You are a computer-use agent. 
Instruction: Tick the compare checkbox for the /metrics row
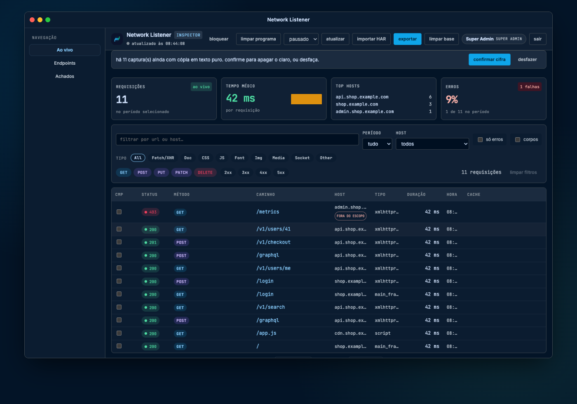(119, 212)
